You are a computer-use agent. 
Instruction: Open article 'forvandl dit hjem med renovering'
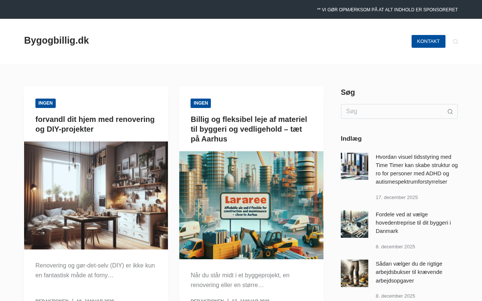click(95, 124)
